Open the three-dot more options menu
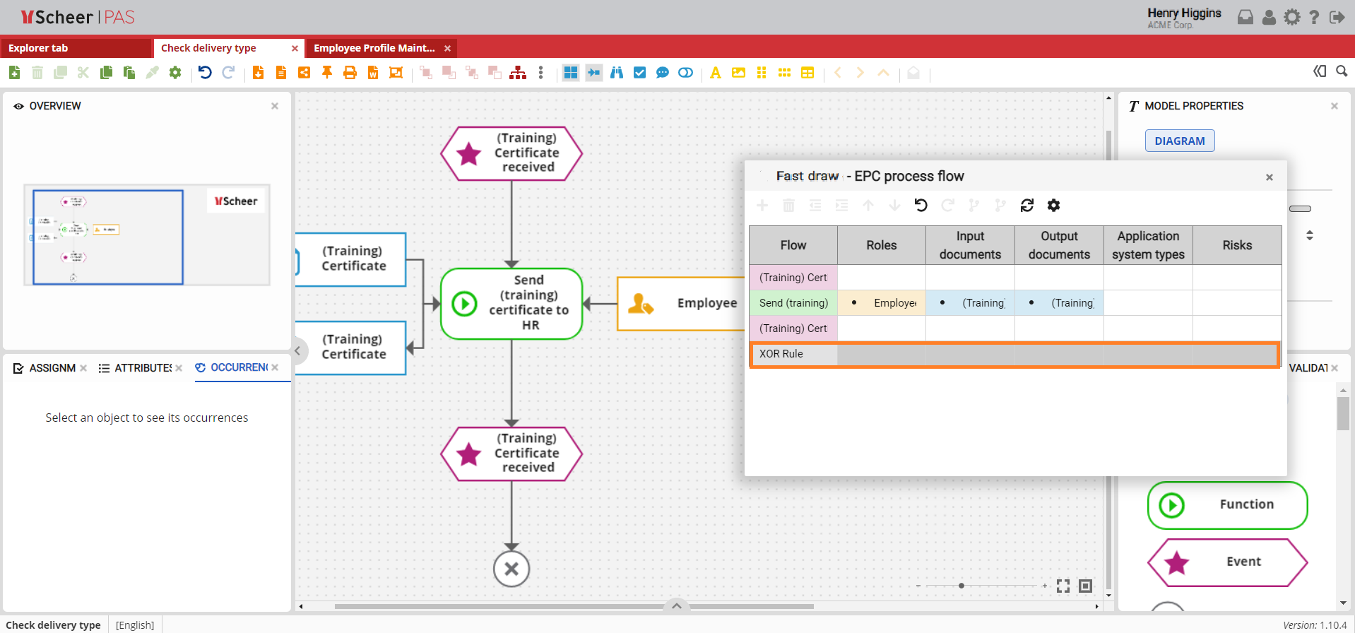The image size is (1355, 633). (x=541, y=73)
